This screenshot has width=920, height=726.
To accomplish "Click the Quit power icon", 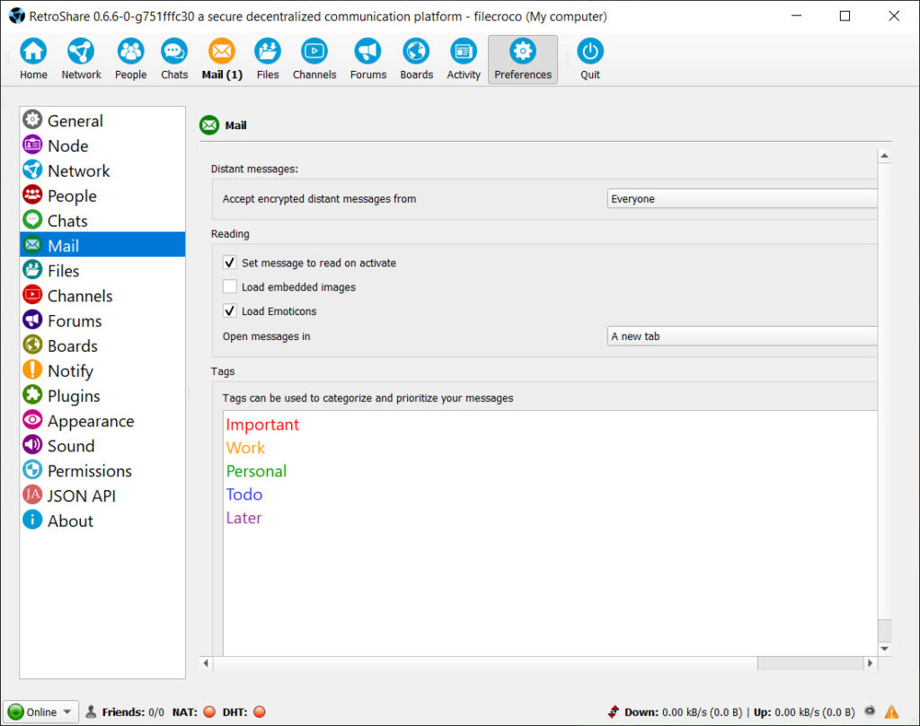I will [x=589, y=59].
